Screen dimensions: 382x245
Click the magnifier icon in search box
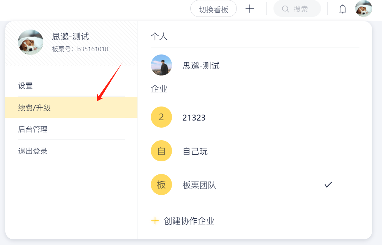tap(285, 9)
